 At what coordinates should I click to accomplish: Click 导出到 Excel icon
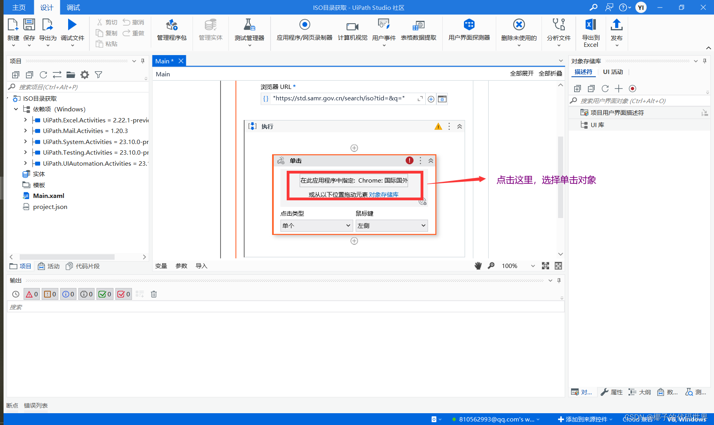pos(591,25)
